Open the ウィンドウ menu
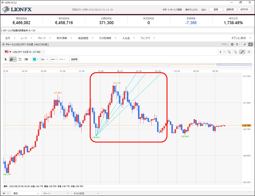 click(x=148, y=38)
